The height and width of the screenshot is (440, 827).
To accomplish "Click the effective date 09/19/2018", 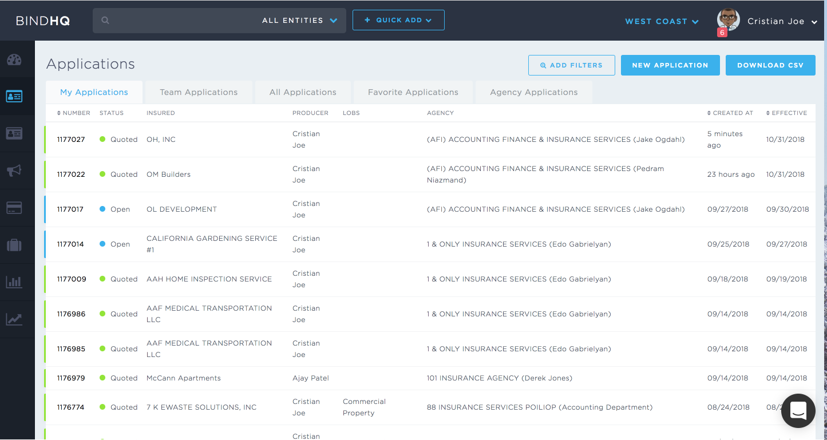I will pos(786,279).
